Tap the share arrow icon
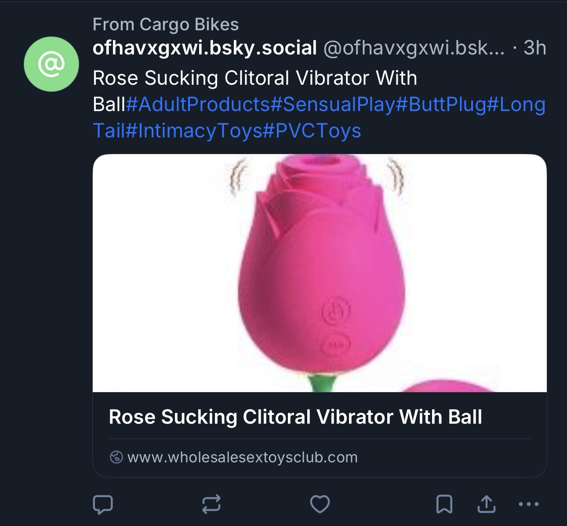This screenshot has height=526, width=567. (x=486, y=504)
